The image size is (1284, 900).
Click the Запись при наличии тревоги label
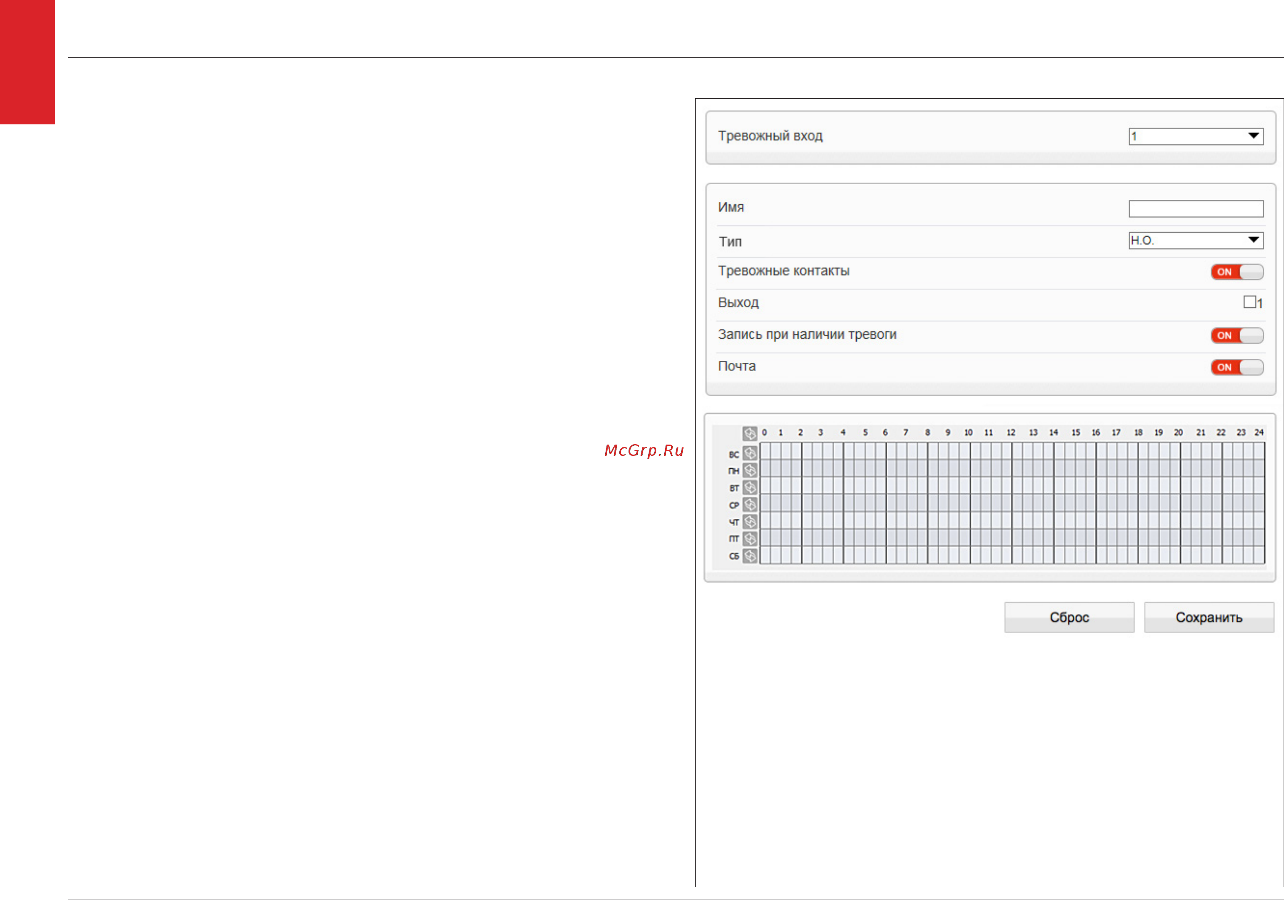807,334
